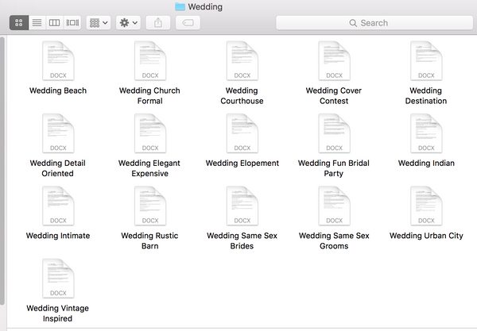Switch to column view
477x331 pixels.
54,23
